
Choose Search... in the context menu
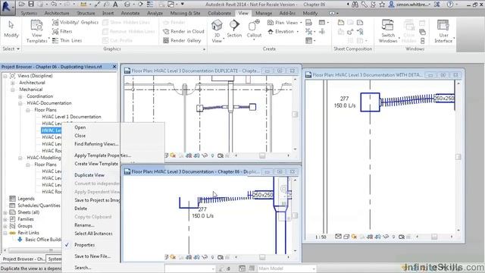(83, 268)
